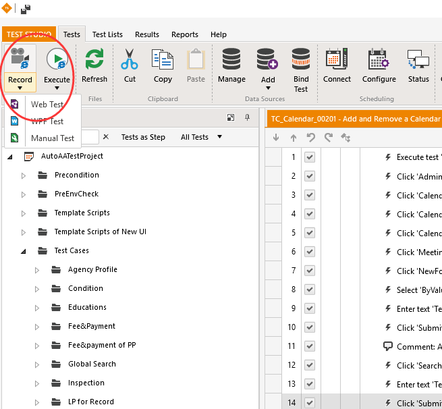Click the Paste clipboard icon
This screenshot has width=442, height=409.
coord(196,59)
